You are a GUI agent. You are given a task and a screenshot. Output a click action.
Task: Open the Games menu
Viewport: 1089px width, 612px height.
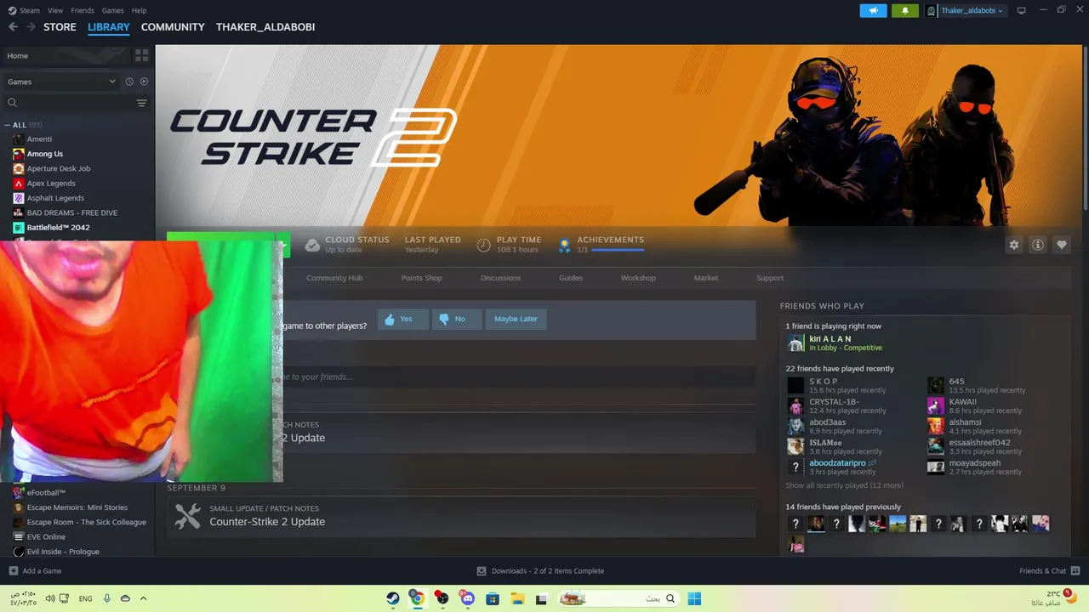[112, 10]
